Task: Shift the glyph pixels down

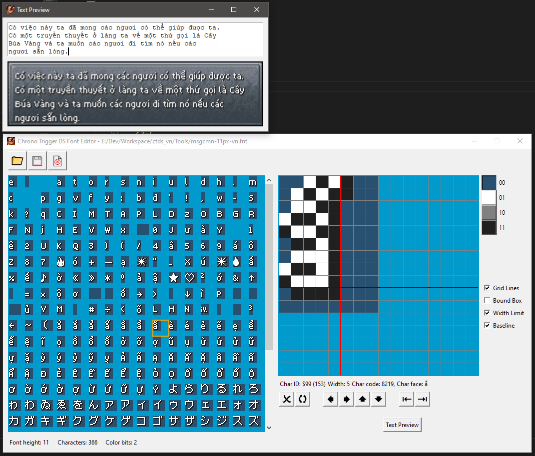Action: 379,399
